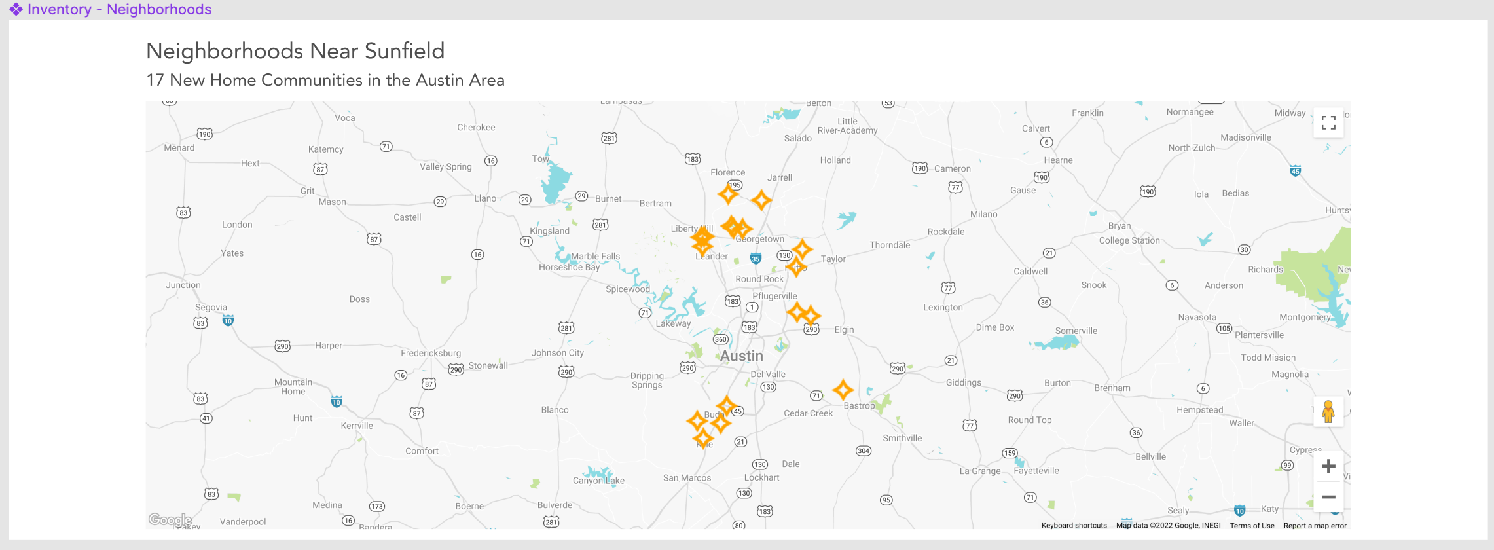
Task: Click the community marker near Jarrell
Action: pos(761,200)
